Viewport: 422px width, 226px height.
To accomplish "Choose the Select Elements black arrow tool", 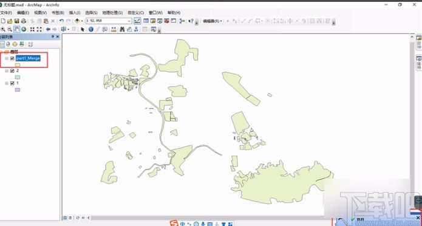I will point(83,29).
